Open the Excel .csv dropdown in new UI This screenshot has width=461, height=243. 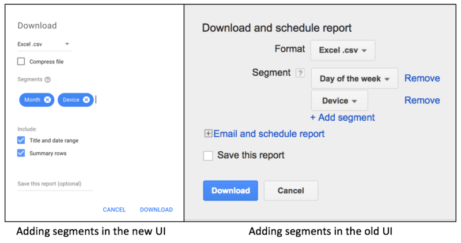(x=45, y=44)
